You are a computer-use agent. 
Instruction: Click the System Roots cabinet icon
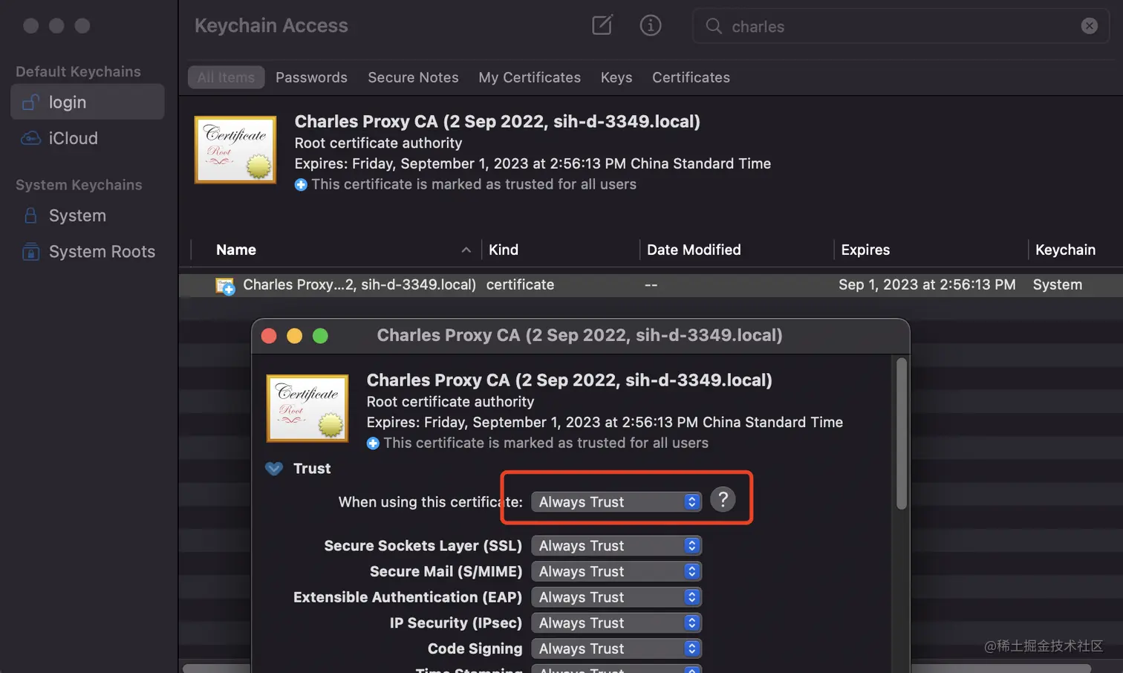click(x=30, y=252)
